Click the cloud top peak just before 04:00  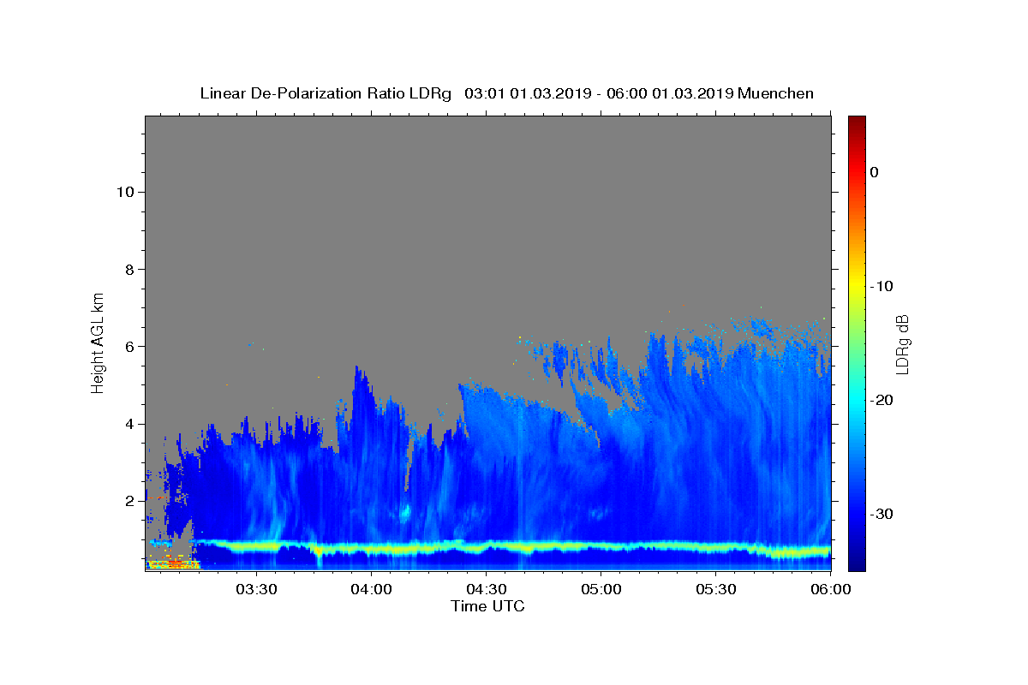click(x=358, y=372)
